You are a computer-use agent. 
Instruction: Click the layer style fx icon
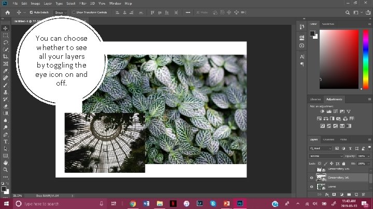pos(327,195)
